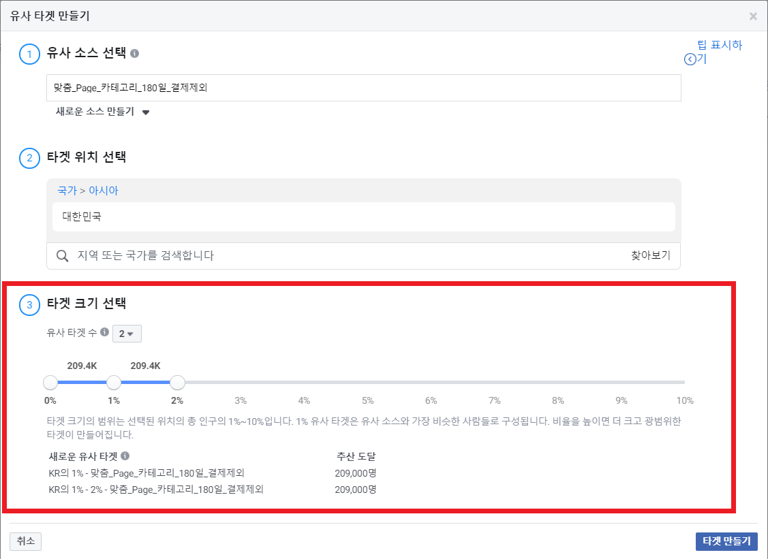Click the 10% mark label on slider

pos(685,400)
